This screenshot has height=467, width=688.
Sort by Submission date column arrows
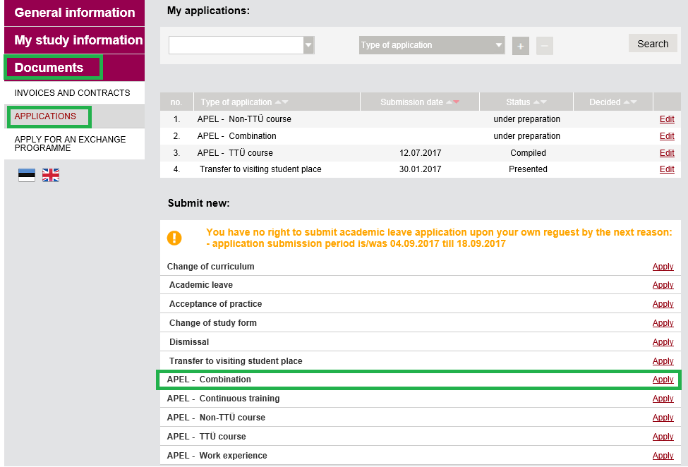click(452, 102)
